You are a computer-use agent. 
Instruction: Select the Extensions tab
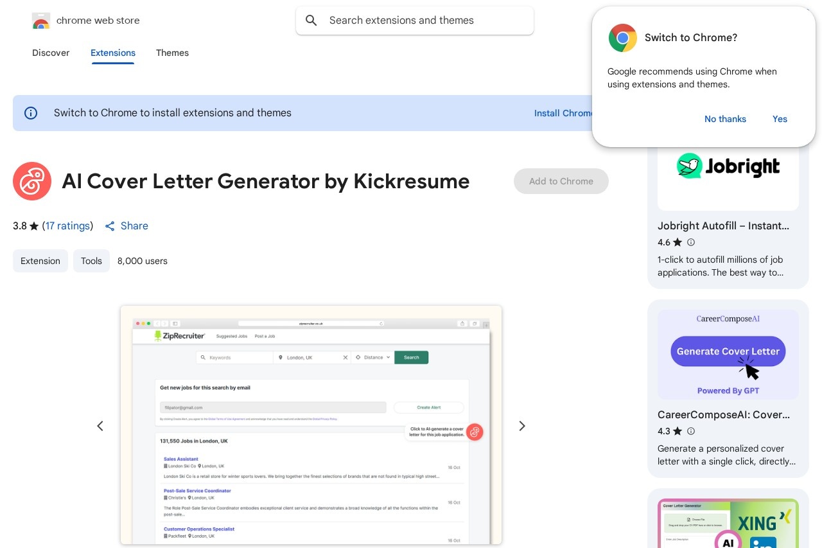(113, 53)
